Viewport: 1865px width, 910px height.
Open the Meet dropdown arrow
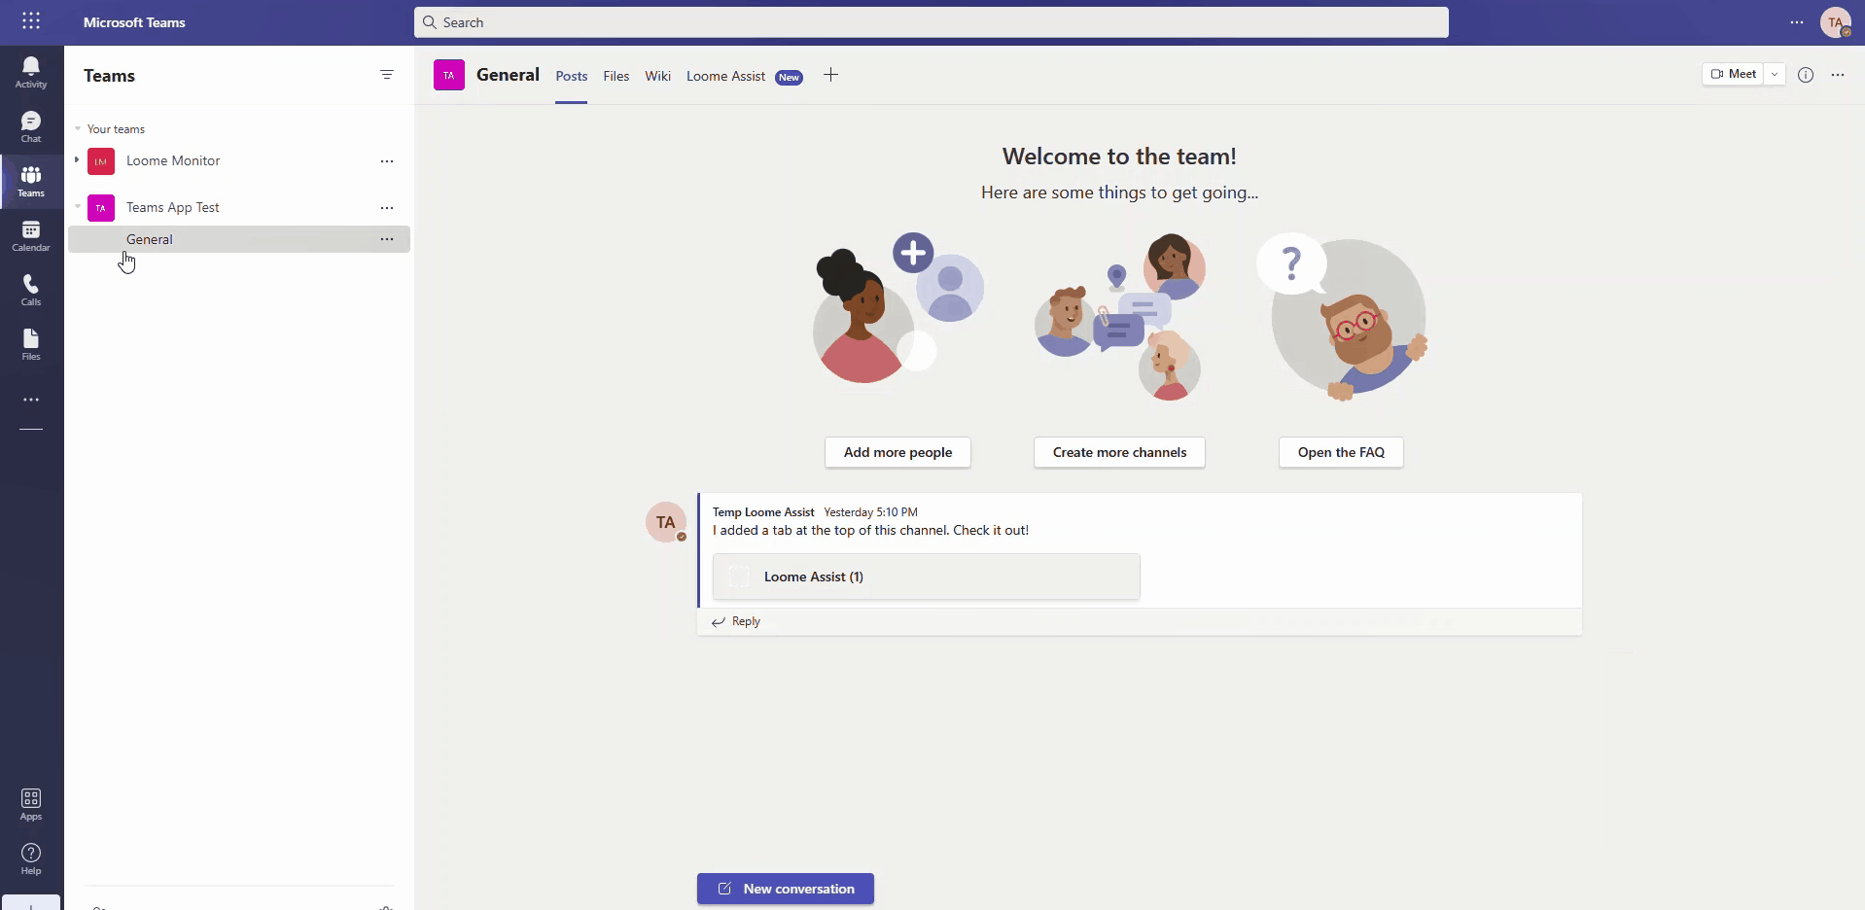coord(1775,75)
